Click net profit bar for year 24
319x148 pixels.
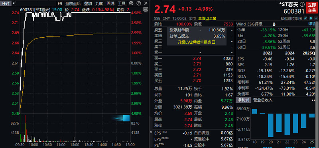(303, 121)
